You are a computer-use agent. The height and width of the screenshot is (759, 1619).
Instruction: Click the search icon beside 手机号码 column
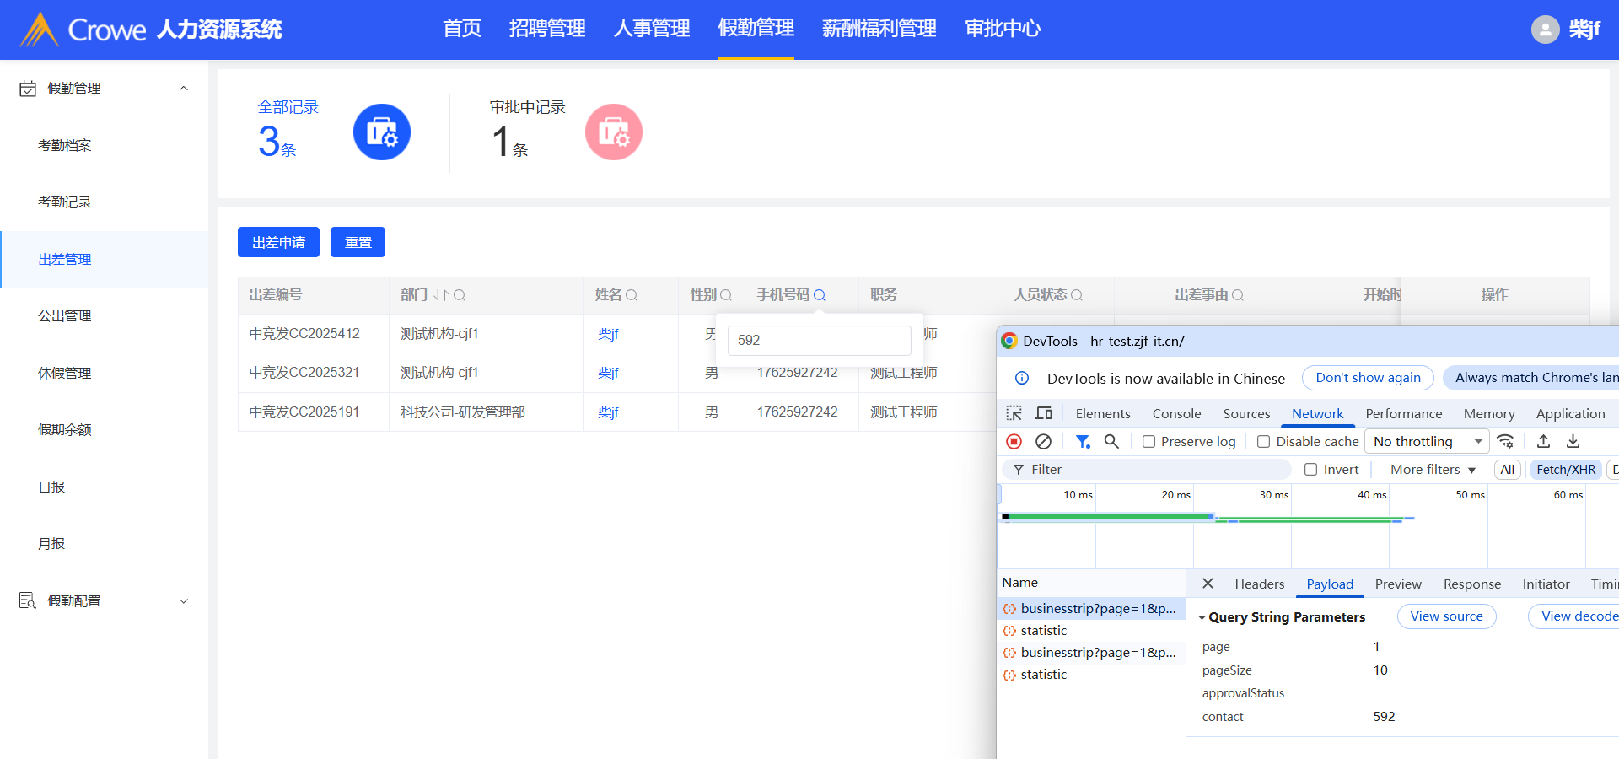click(820, 295)
